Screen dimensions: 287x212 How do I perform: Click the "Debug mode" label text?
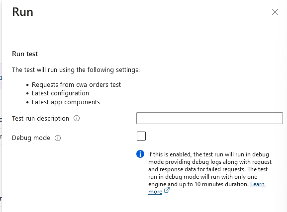tap(31, 138)
